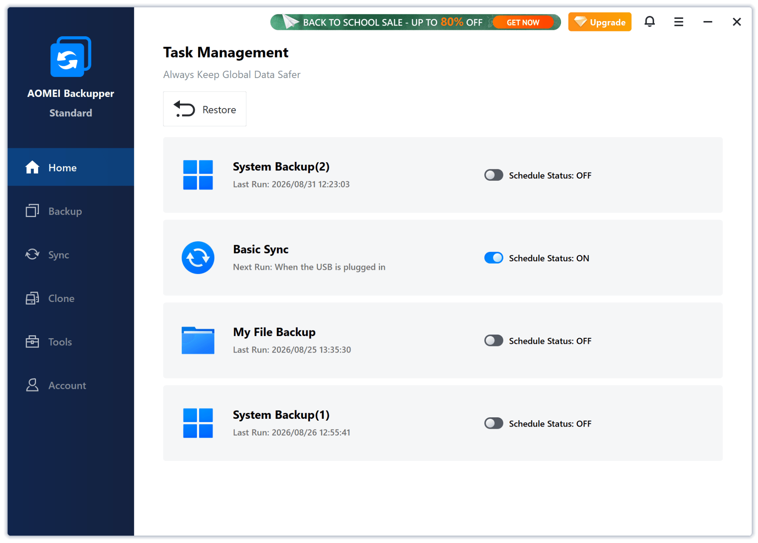Click the Backup icon in sidebar
758x543 pixels.
point(32,210)
